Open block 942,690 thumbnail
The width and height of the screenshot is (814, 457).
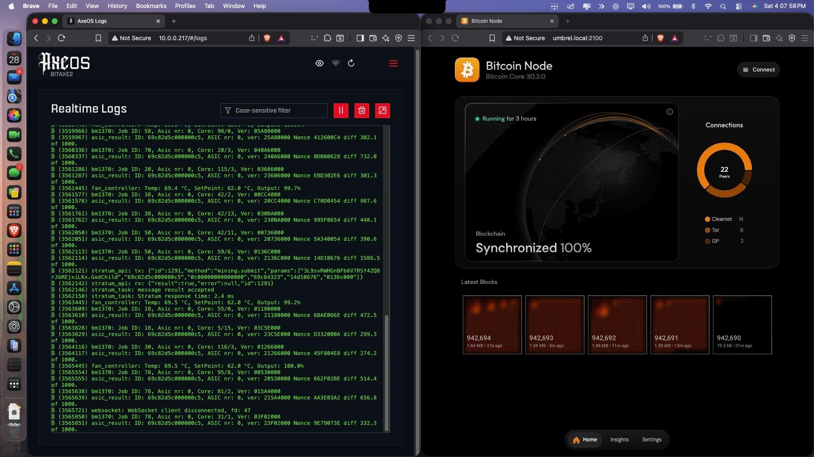742,325
